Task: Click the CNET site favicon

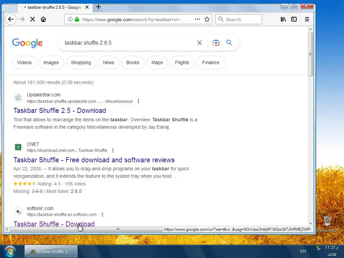Action: click(x=18, y=147)
